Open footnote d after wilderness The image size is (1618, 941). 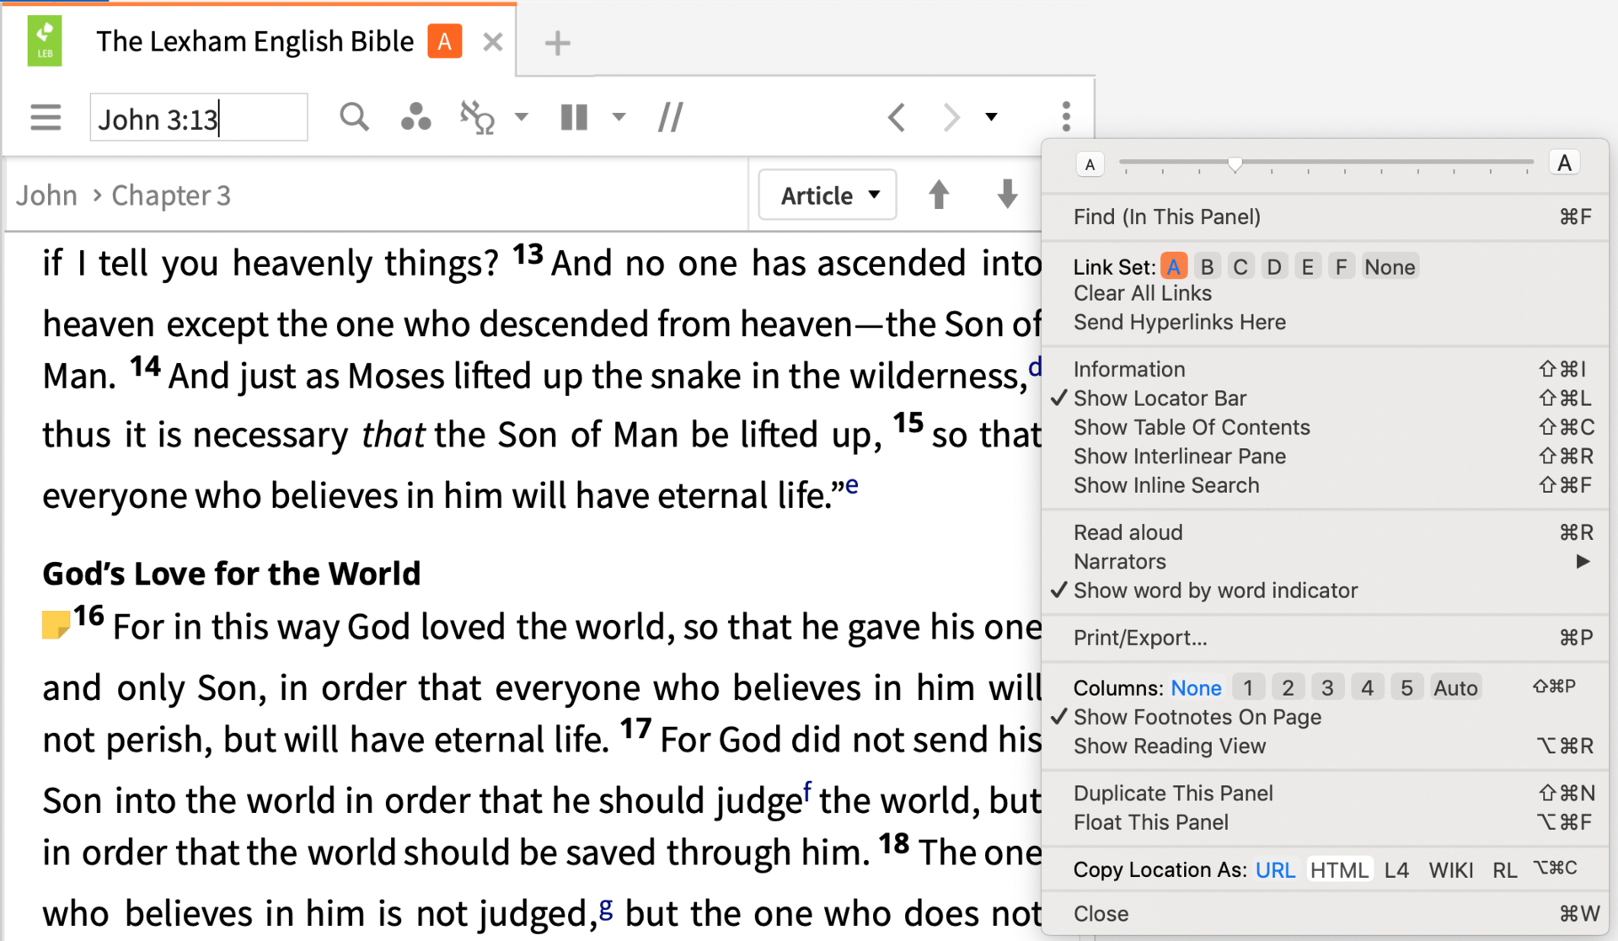[x=1035, y=367]
